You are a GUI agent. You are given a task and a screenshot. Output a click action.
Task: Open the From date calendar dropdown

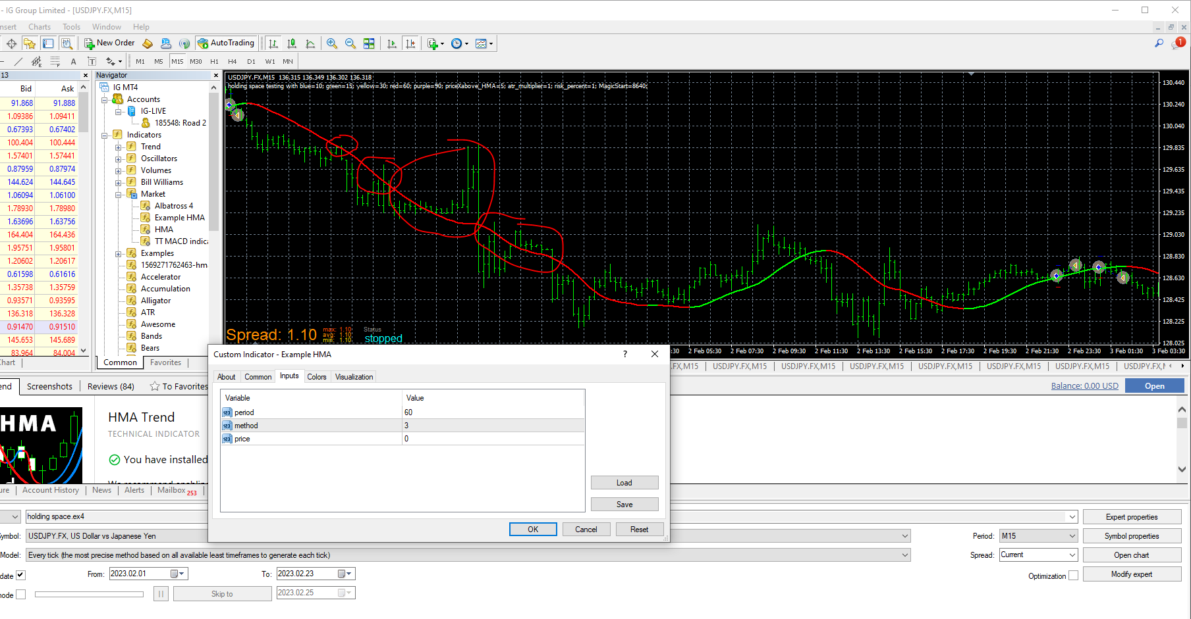coord(179,574)
